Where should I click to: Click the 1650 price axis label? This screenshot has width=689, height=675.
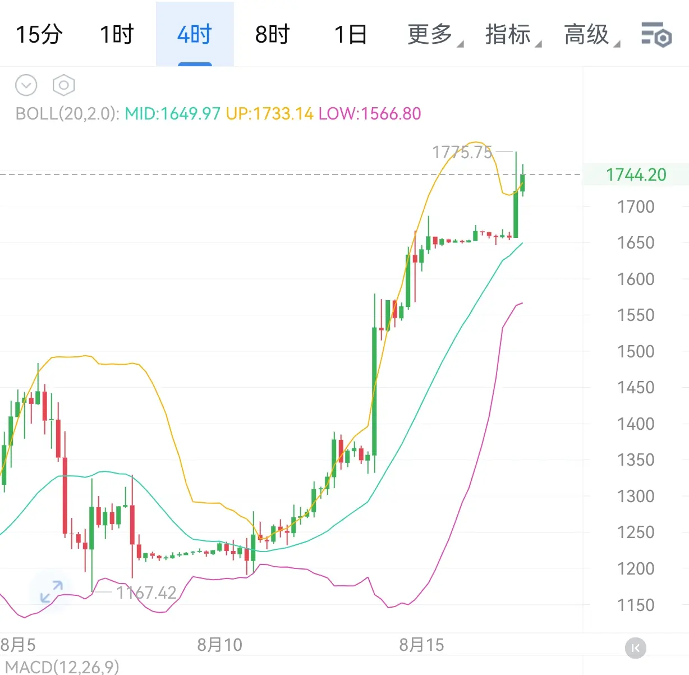[x=636, y=242]
